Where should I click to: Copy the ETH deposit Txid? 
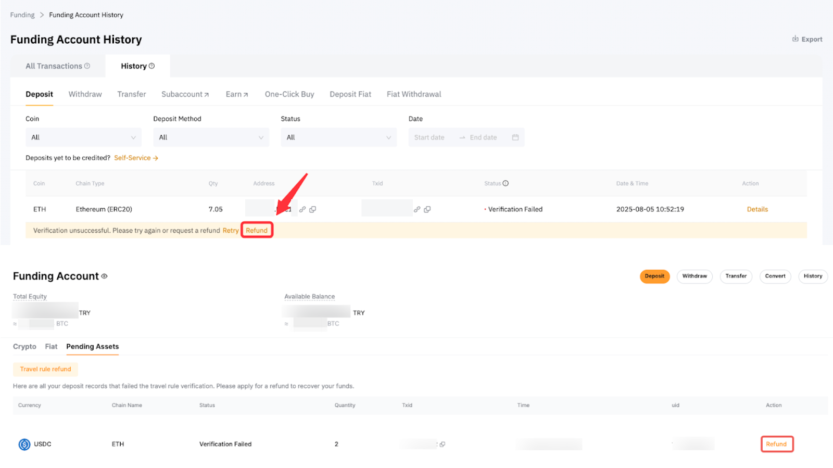pos(427,209)
